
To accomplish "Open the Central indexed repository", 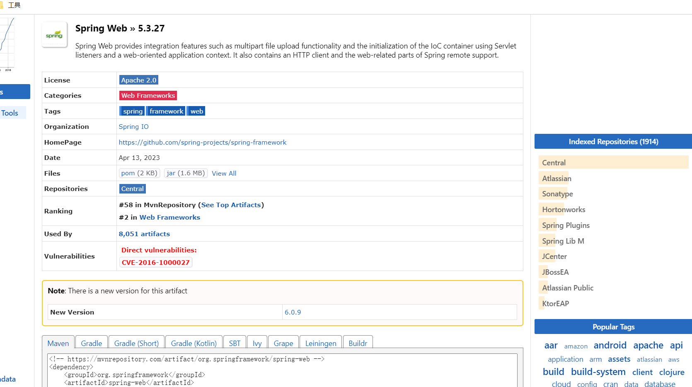I will tap(554, 162).
